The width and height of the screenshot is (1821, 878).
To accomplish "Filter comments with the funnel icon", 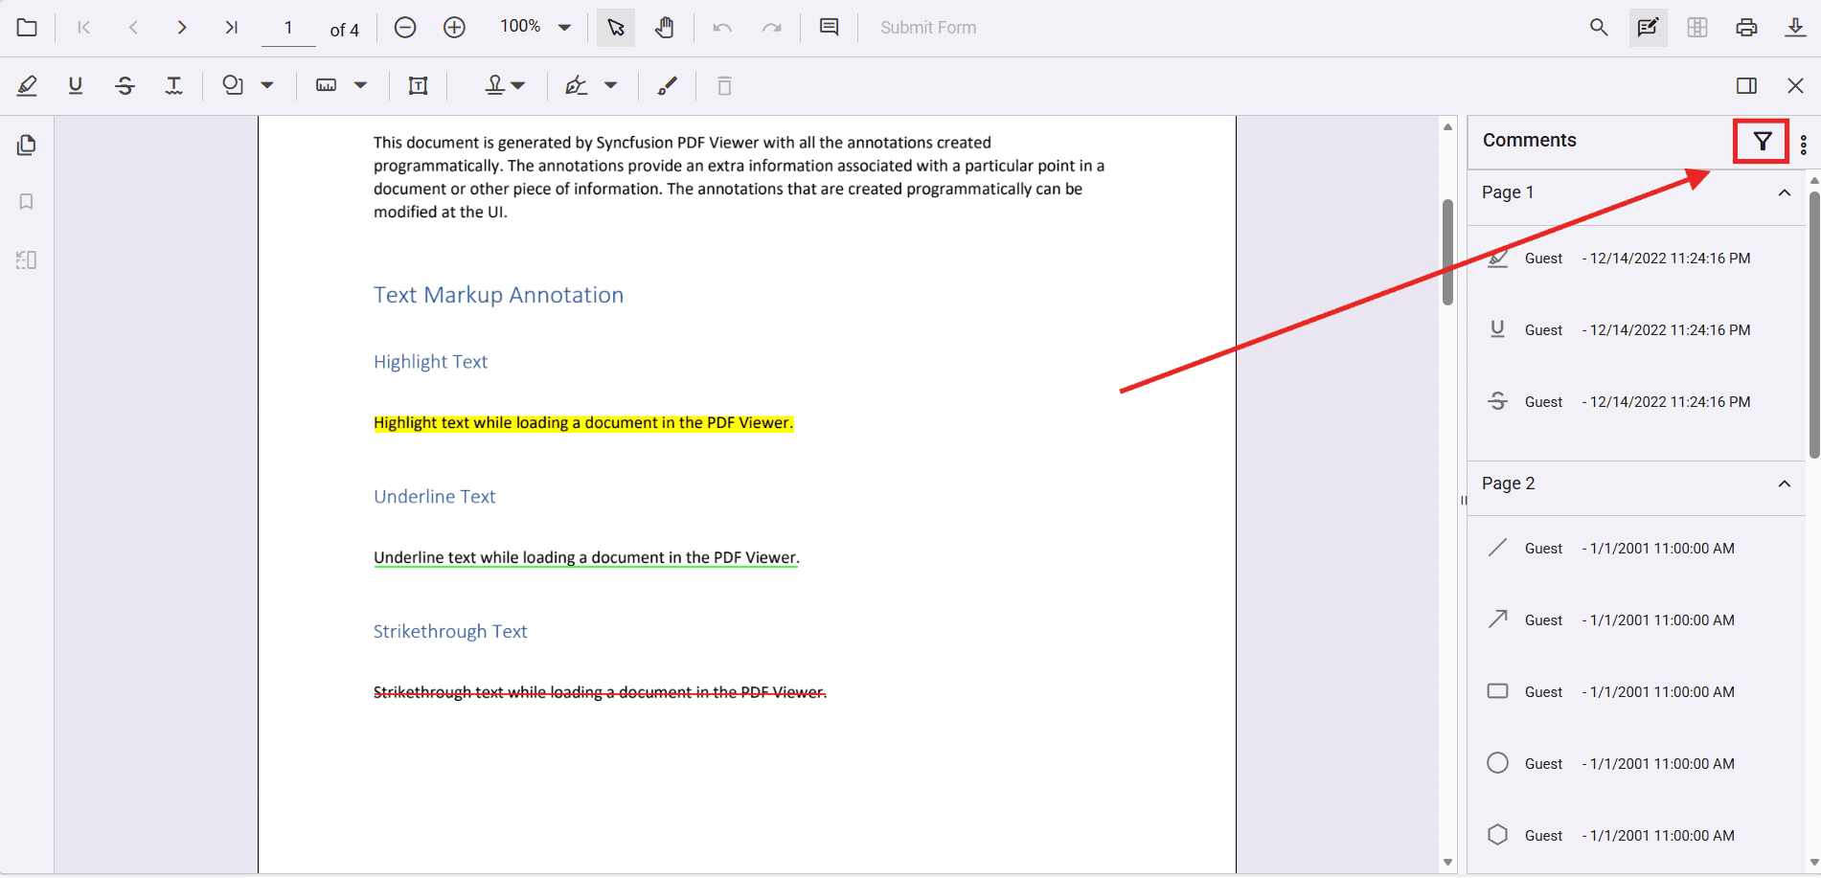I will coord(1762,143).
